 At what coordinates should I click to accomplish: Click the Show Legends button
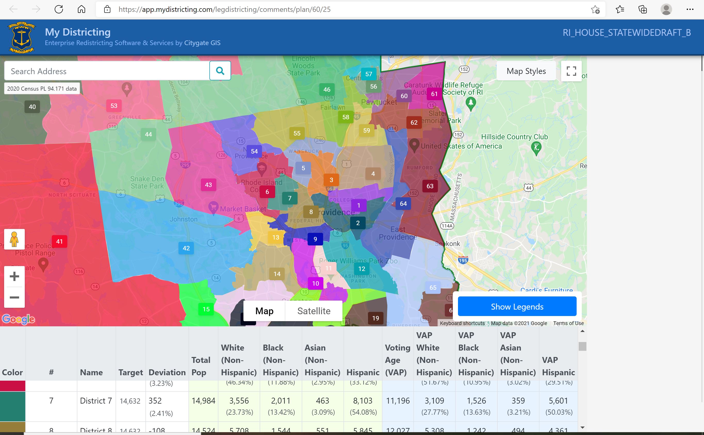[x=517, y=306]
